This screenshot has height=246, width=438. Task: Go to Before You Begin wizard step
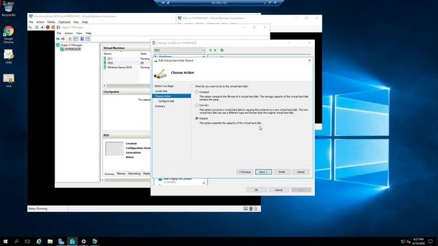(164, 86)
